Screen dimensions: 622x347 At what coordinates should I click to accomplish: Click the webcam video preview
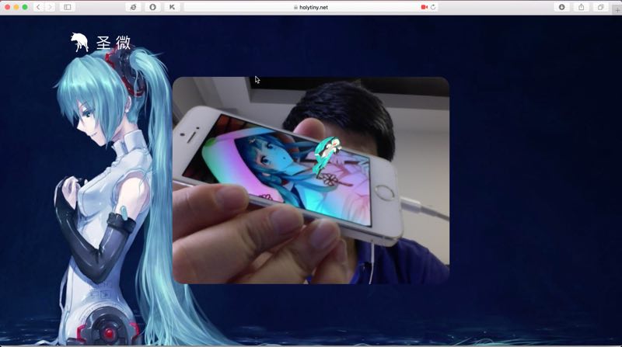coord(311,180)
